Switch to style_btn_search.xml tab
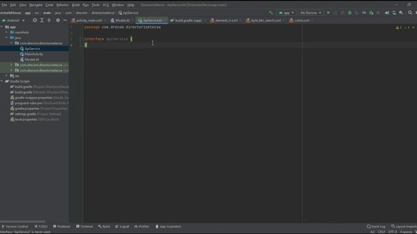 (265, 20)
